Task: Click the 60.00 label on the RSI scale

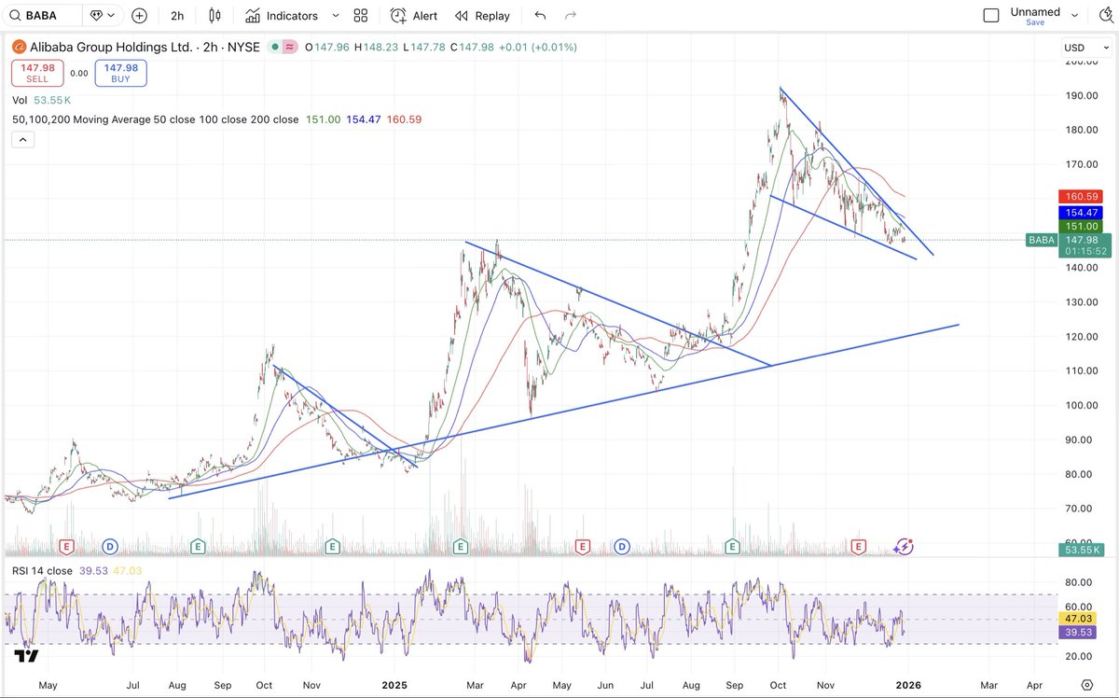Action: tap(1078, 607)
